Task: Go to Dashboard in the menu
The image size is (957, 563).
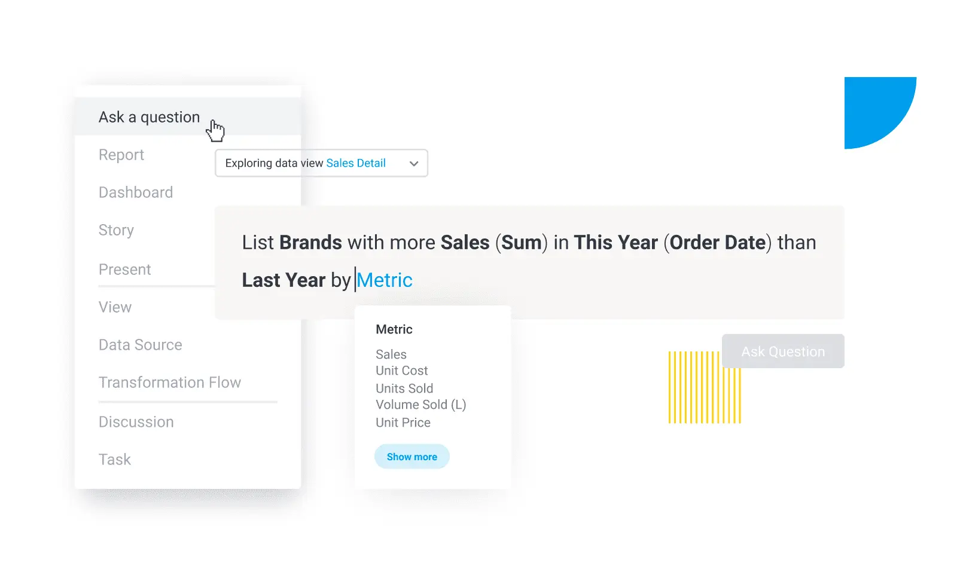Action: 136,192
